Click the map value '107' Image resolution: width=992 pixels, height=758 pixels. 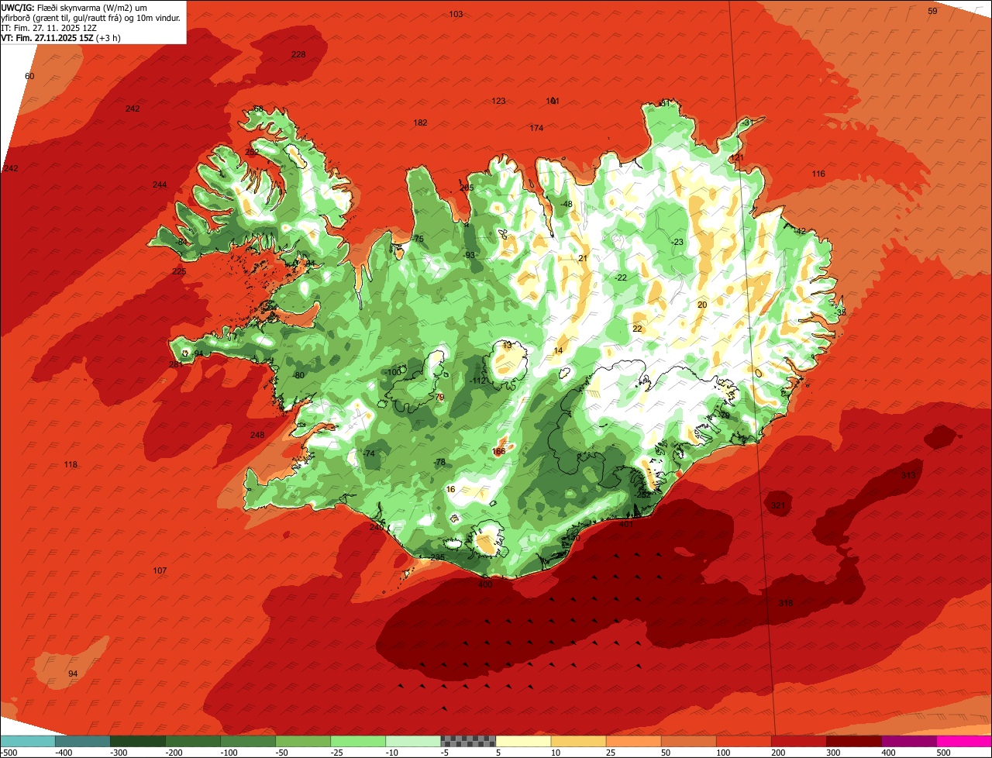click(160, 570)
